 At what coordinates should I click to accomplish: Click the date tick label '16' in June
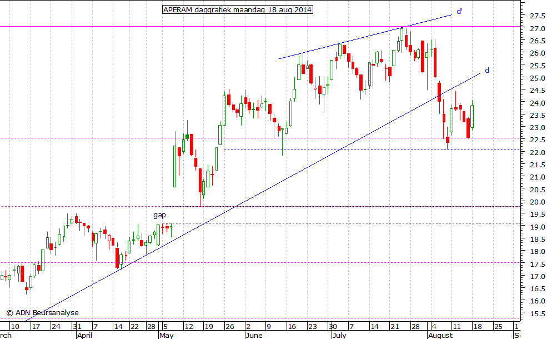coord(292,327)
